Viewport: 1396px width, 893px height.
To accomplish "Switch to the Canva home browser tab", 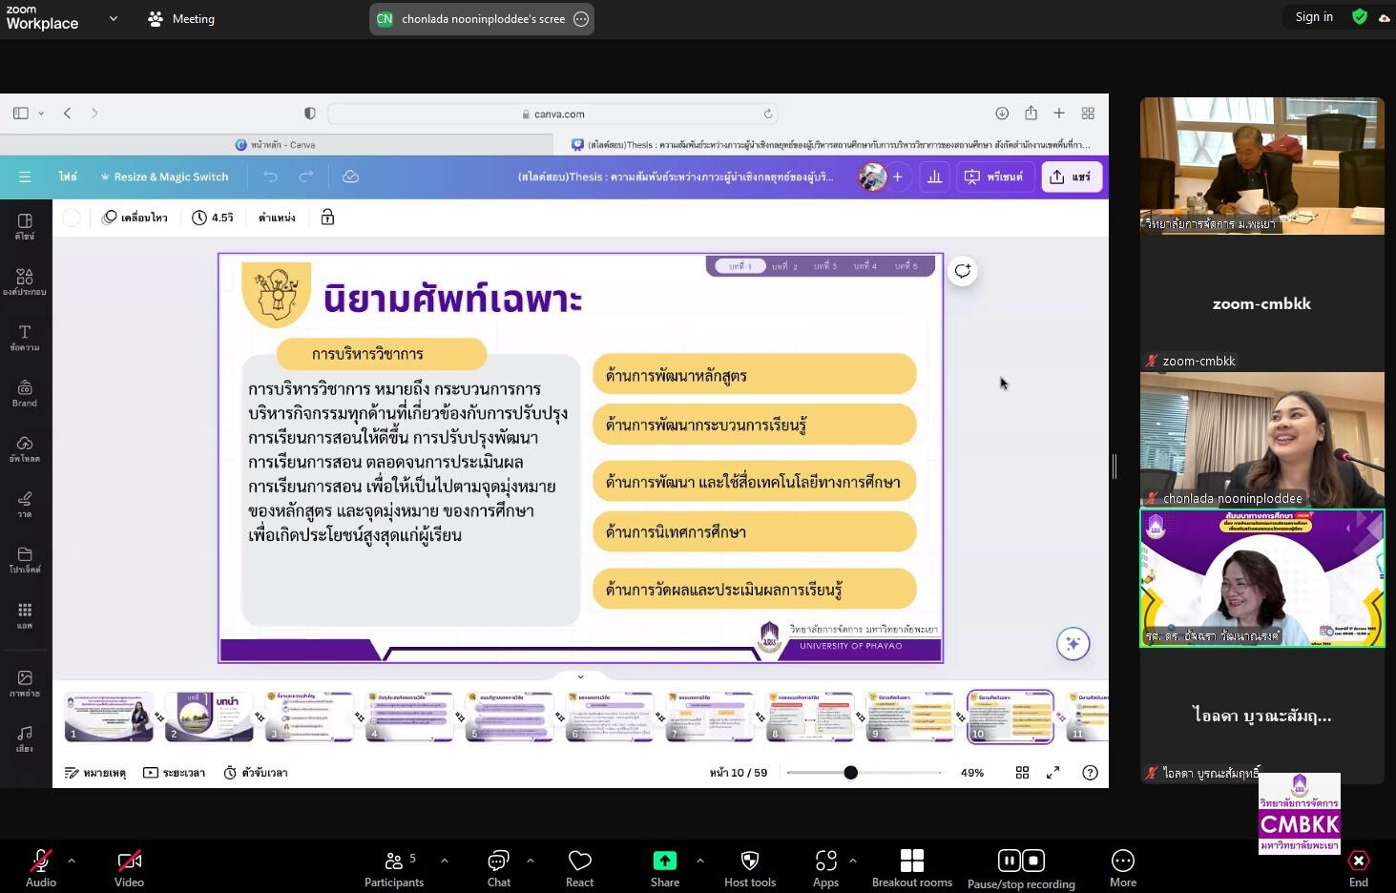I will click(x=276, y=145).
